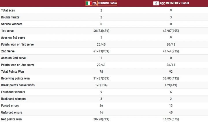Screen dimensions: 208x122
Task: Click the ITA country code
Action: [x=94, y=3]
